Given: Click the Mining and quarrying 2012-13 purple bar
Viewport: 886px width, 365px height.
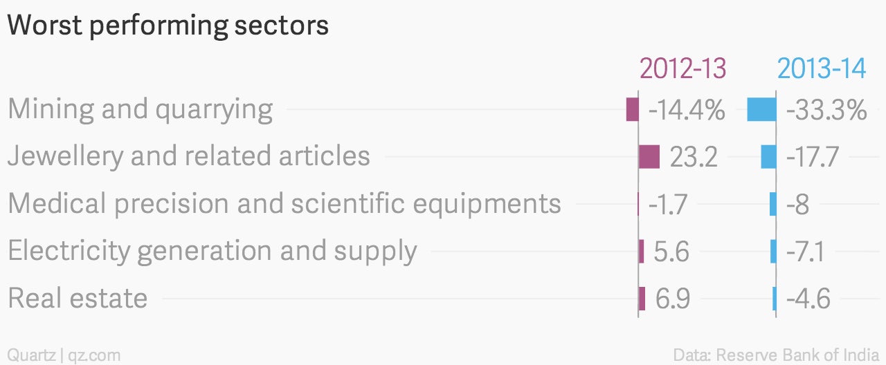Looking at the screenshot, I should (x=632, y=109).
